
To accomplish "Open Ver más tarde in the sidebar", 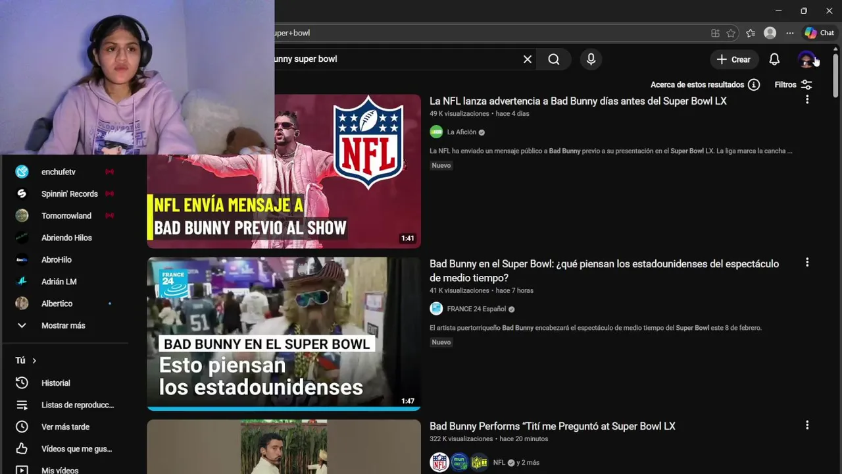I will pyautogui.click(x=66, y=427).
